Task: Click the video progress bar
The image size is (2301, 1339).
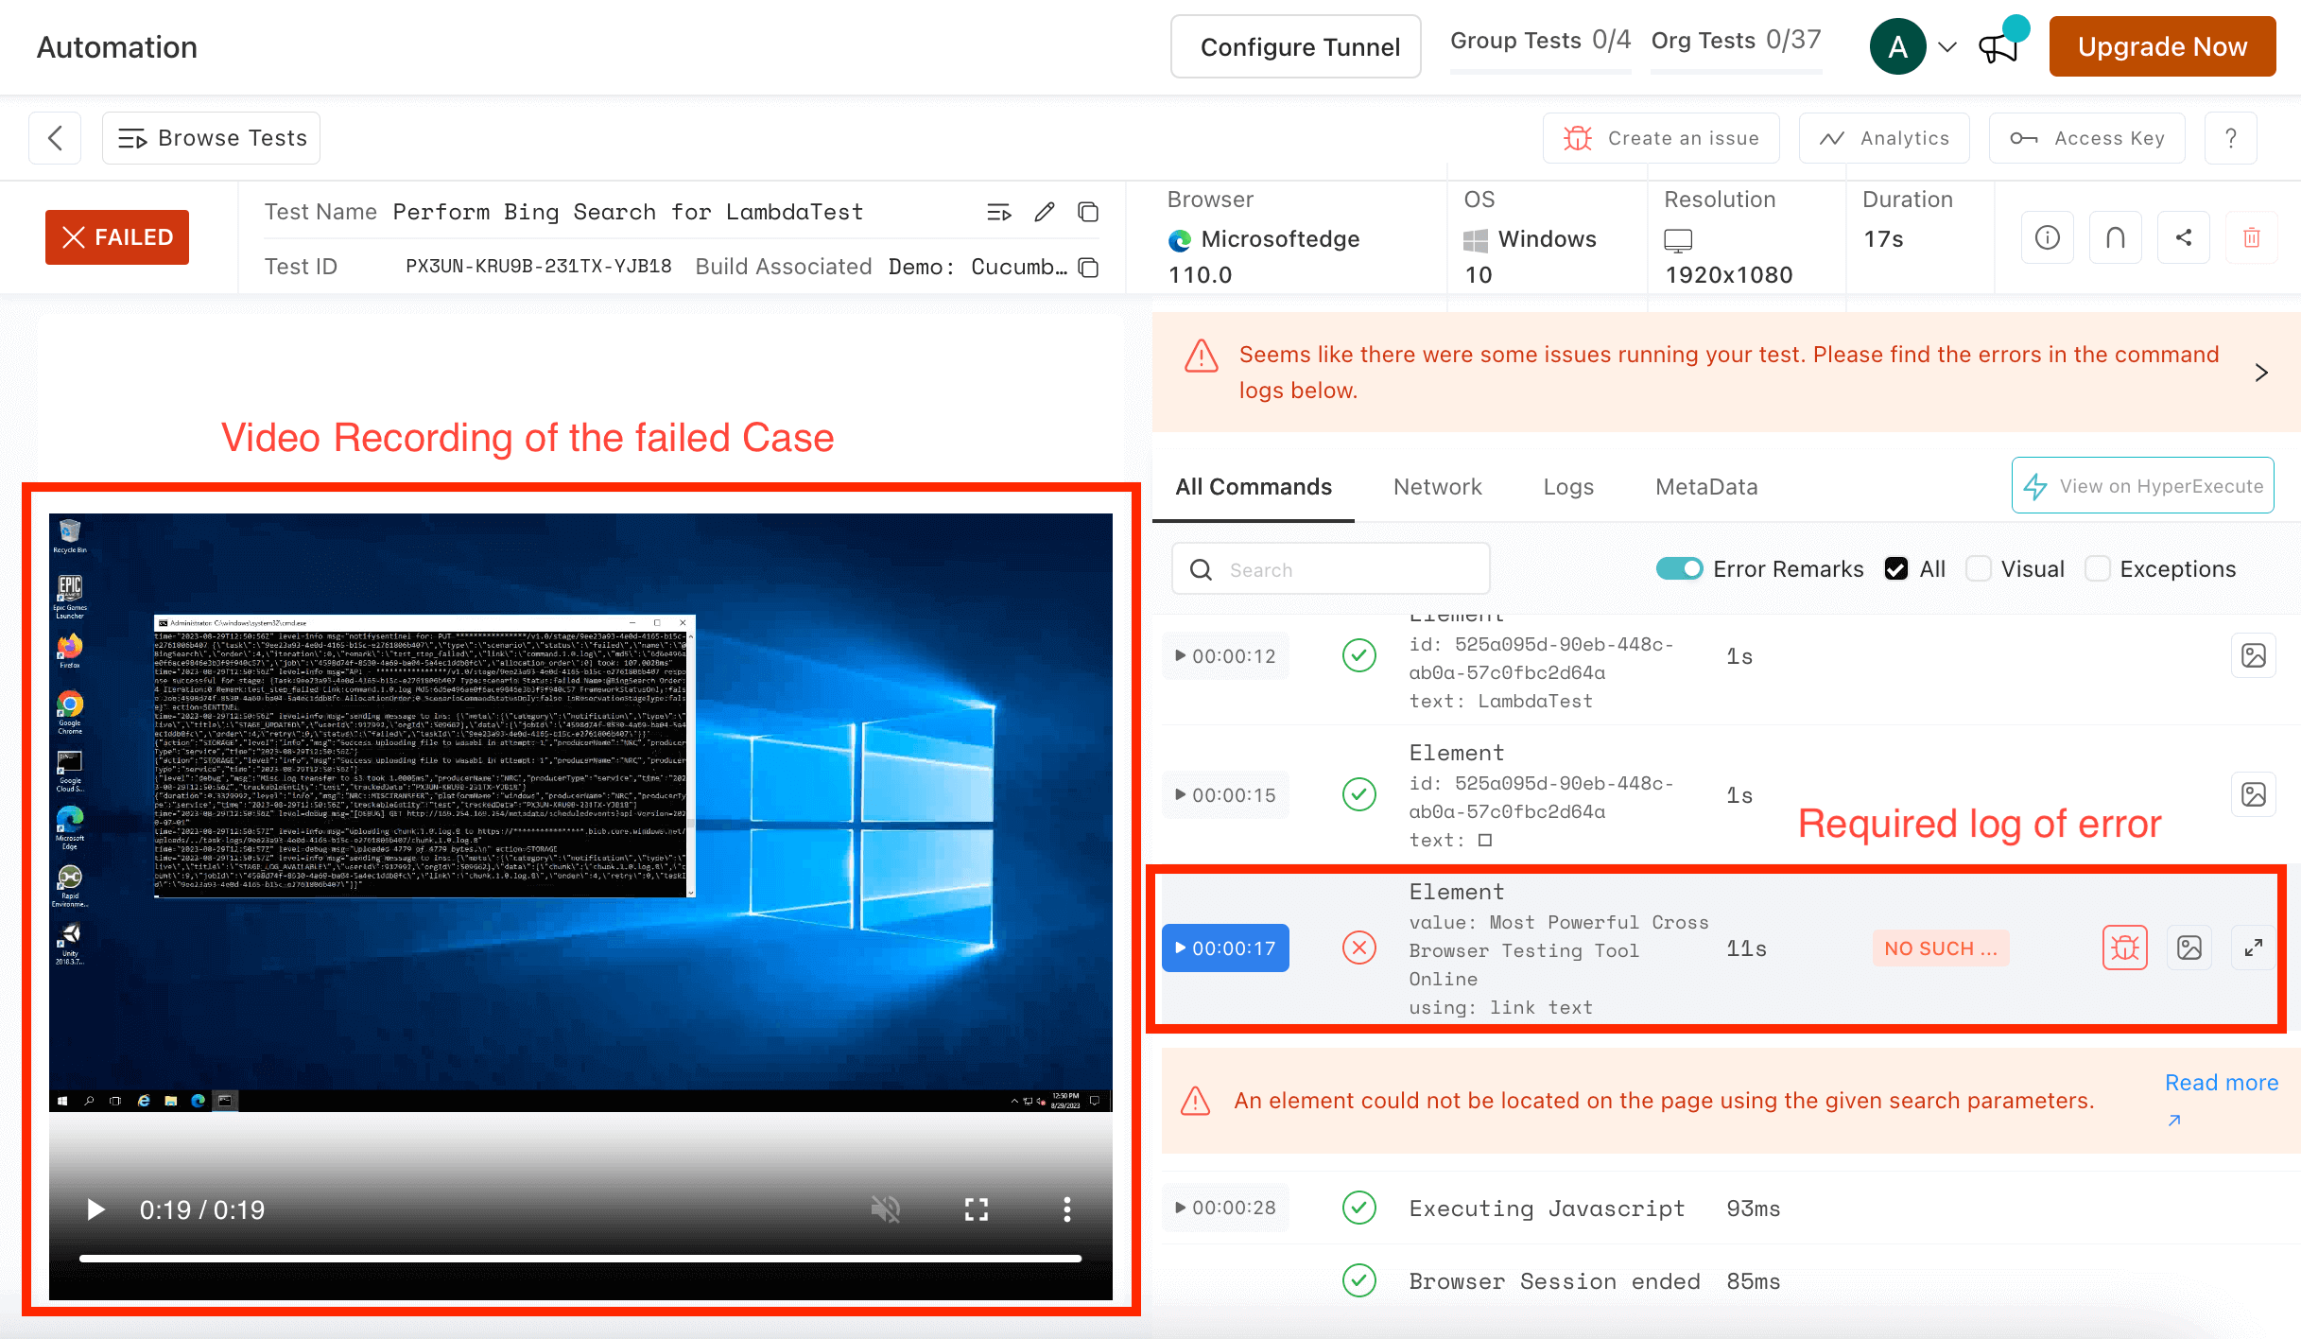Action: tap(580, 1258)
